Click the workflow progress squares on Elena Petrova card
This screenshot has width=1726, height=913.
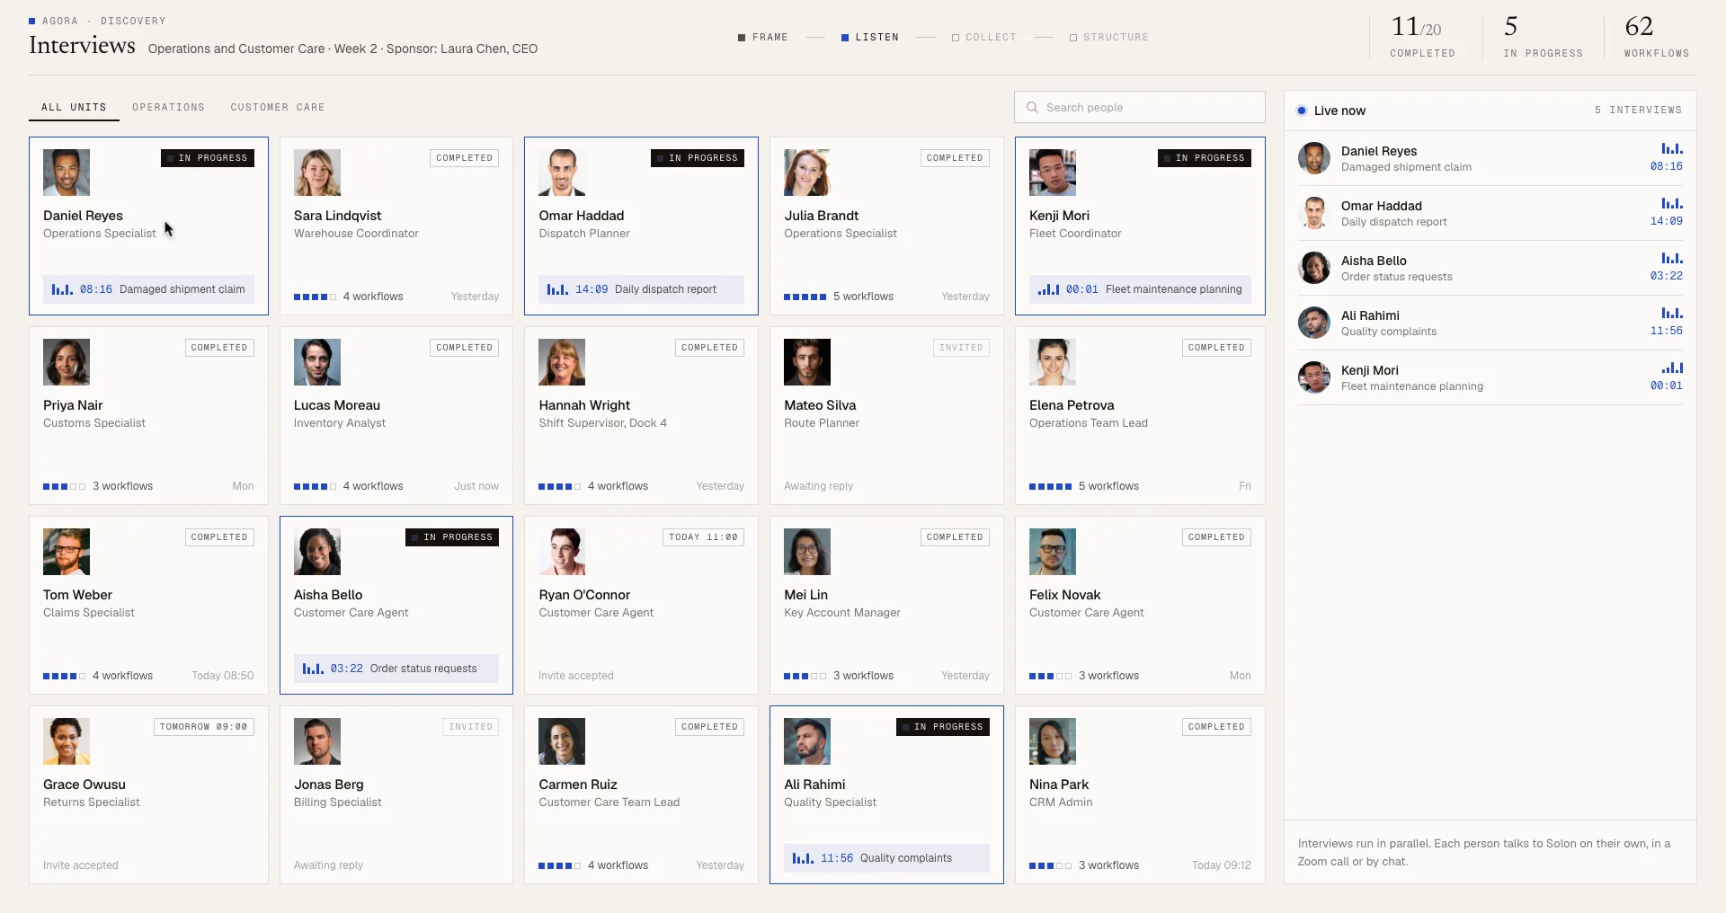coord(1050,486)
